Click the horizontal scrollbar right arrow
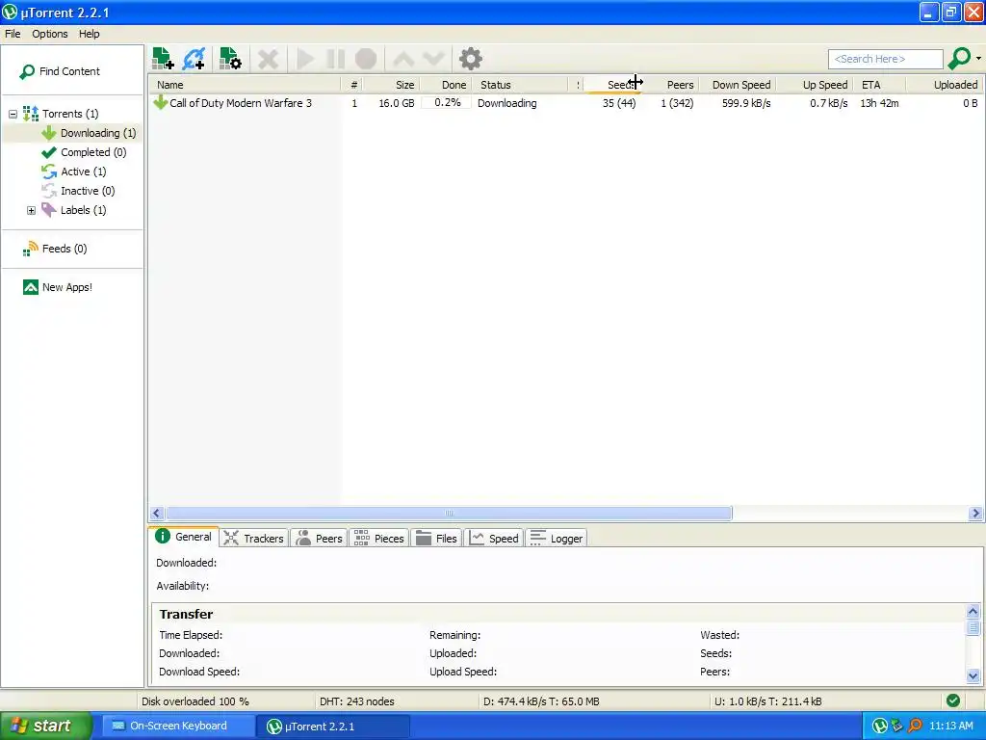The width and height of the screenshot is (986, 740). 975,514
